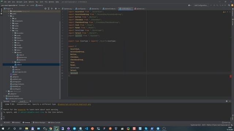Click the warnings indicator in editor corner
Screen dimensions: 234x131
(x=224, y=12)
